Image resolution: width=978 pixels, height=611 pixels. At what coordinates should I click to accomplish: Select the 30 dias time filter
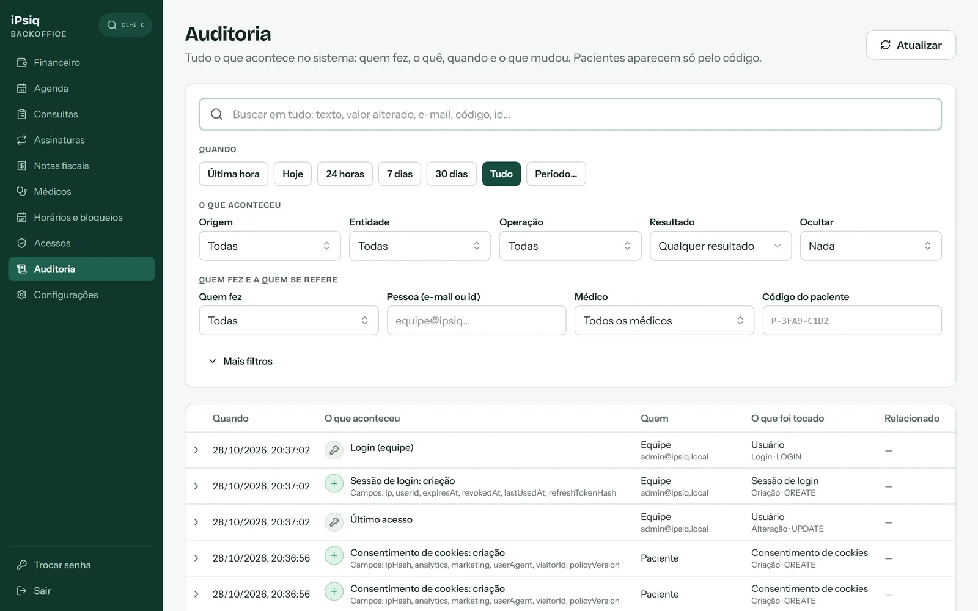point(451,174)
